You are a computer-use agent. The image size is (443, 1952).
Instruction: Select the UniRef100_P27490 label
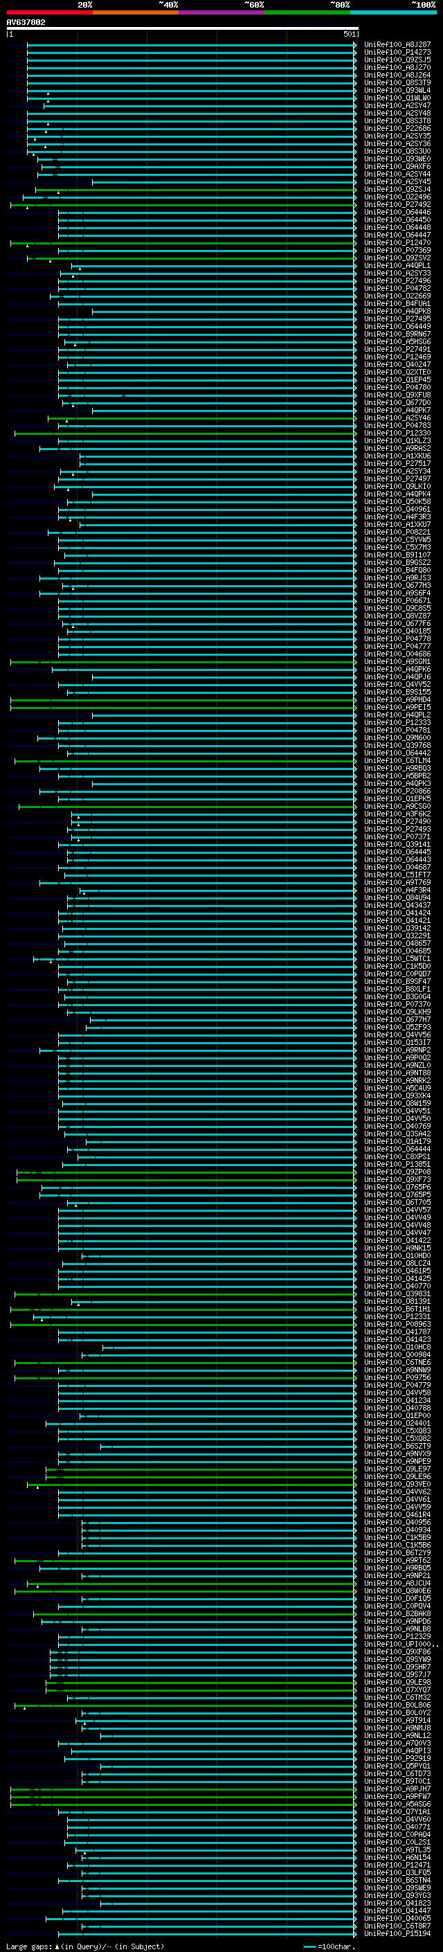pos(397,821)
